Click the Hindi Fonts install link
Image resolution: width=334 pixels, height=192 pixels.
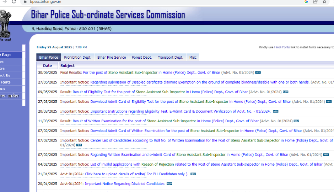pos(281,47)
